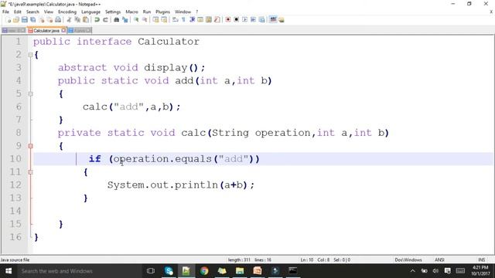Open the Language menu
495x278 pixels.
[90, 12]
